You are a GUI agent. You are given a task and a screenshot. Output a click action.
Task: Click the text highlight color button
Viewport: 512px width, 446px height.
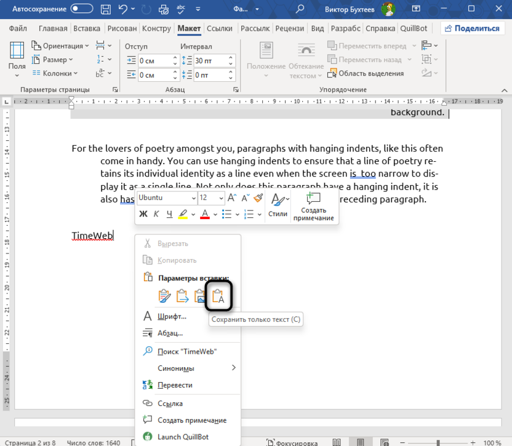pos(183,214)
